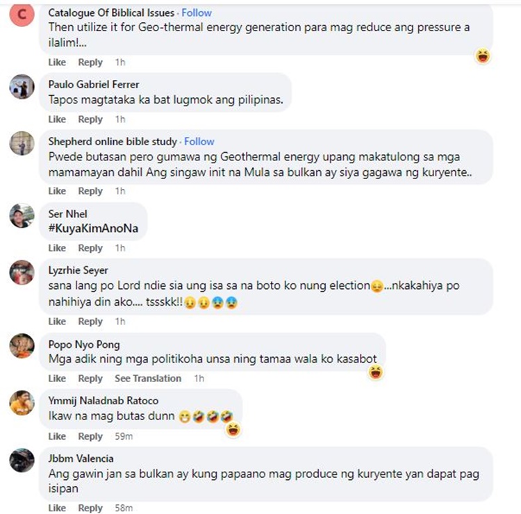The height and width of the screenshot is (514, 521).
Task: View haha reaction on Catalogue comment
Action: (483, 56)
